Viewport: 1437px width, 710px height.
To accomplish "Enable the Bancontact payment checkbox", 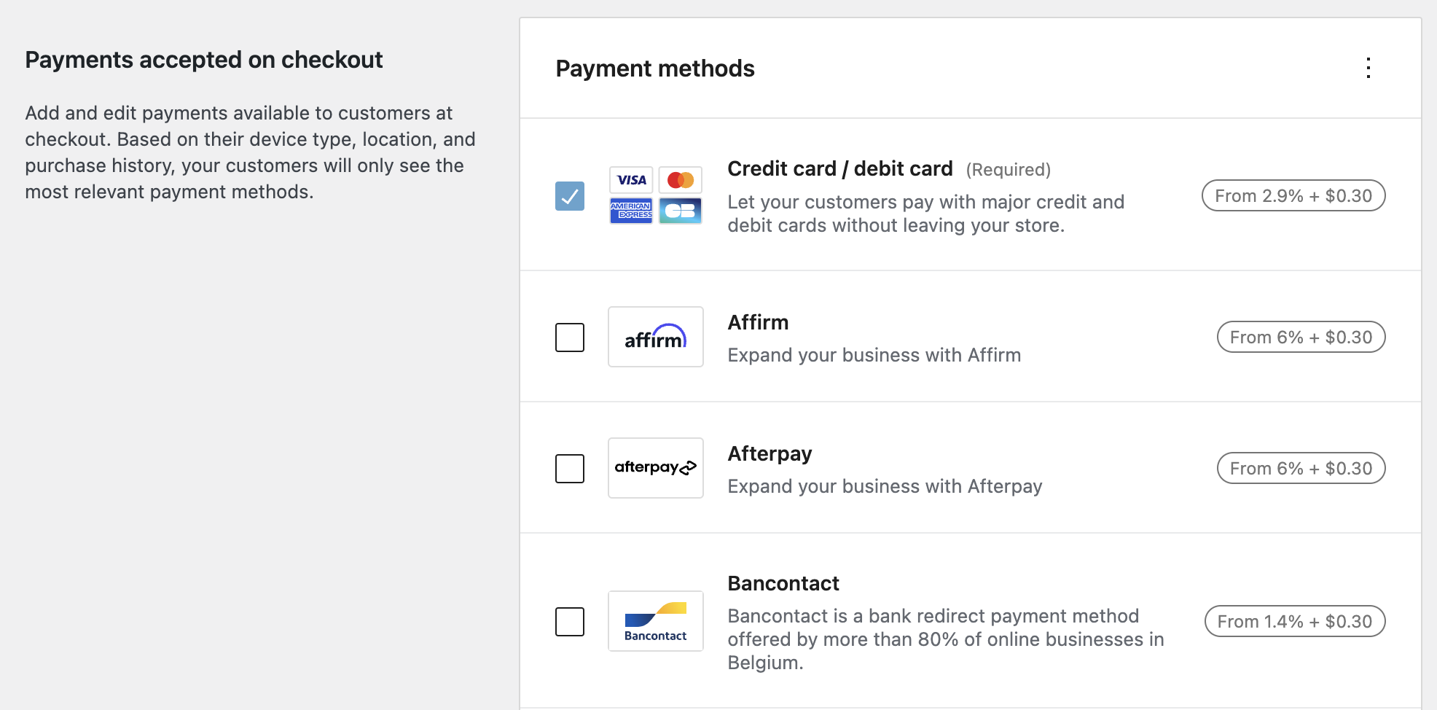I will (570, 622).
